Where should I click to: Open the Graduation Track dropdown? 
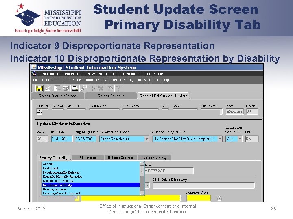coord(147,139)
